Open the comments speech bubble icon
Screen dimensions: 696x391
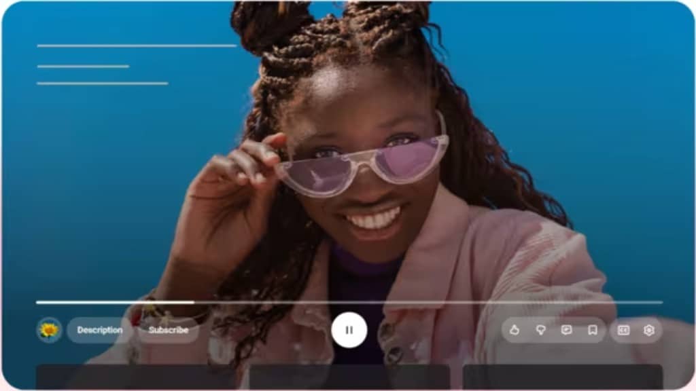566,331
